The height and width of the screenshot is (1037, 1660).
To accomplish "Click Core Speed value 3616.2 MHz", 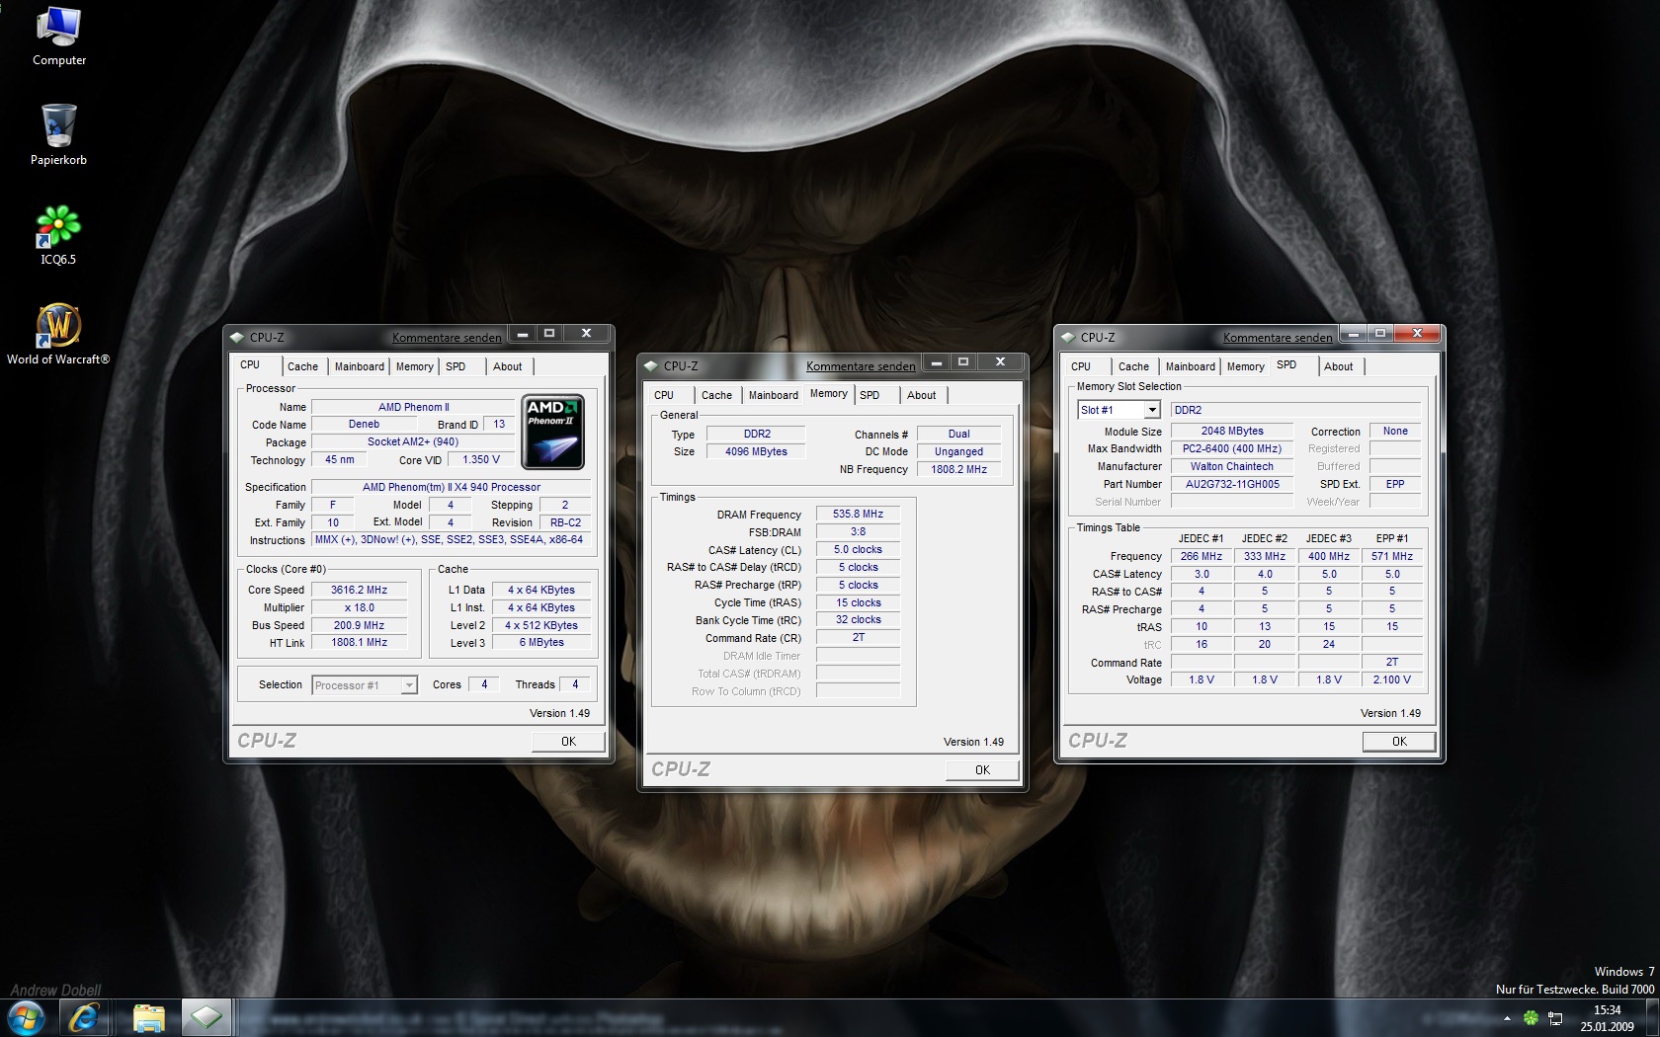I will 359,591.
